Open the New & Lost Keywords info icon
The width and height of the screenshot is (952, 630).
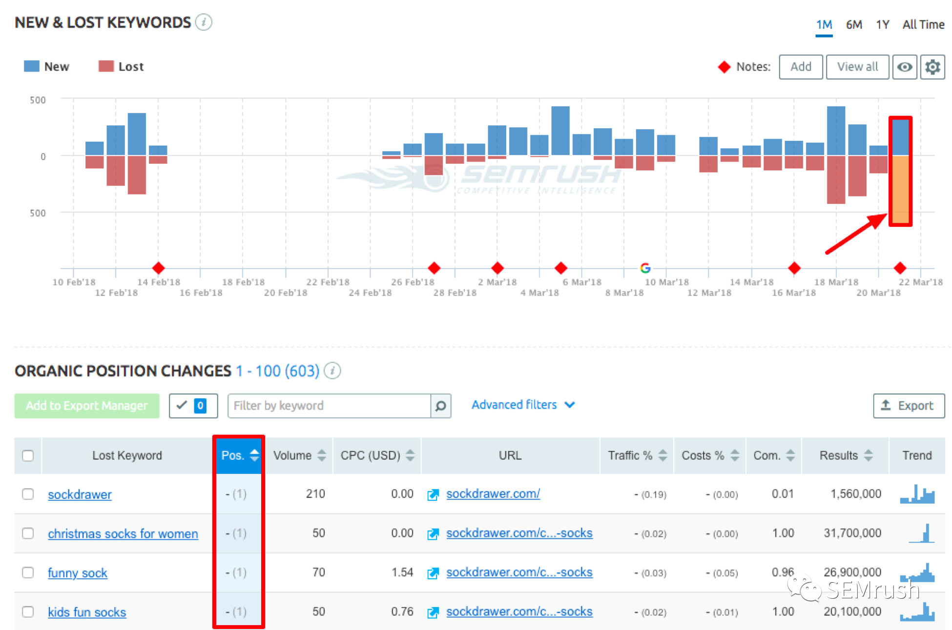pyautogui.click(x=204, y=22)
